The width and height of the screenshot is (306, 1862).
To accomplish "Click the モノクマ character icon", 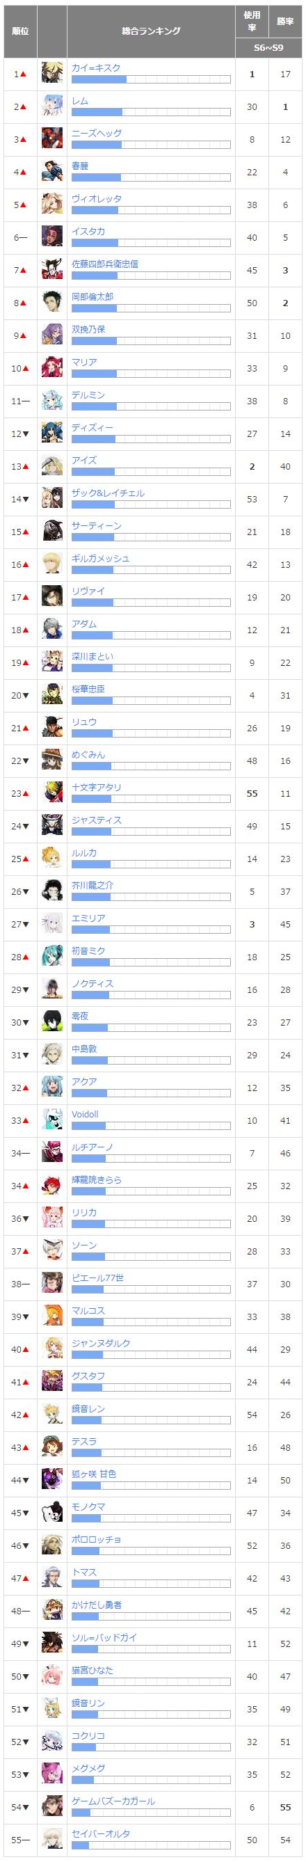I will coord(52,1512).
